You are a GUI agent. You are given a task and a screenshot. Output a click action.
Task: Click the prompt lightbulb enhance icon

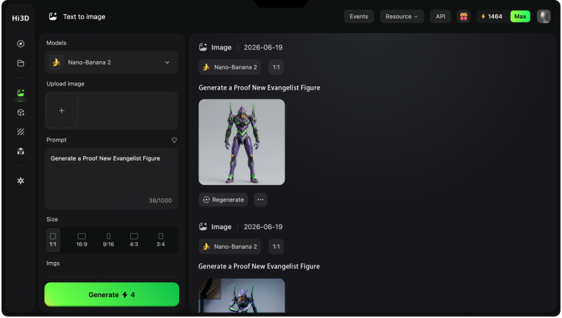point(174,139)
